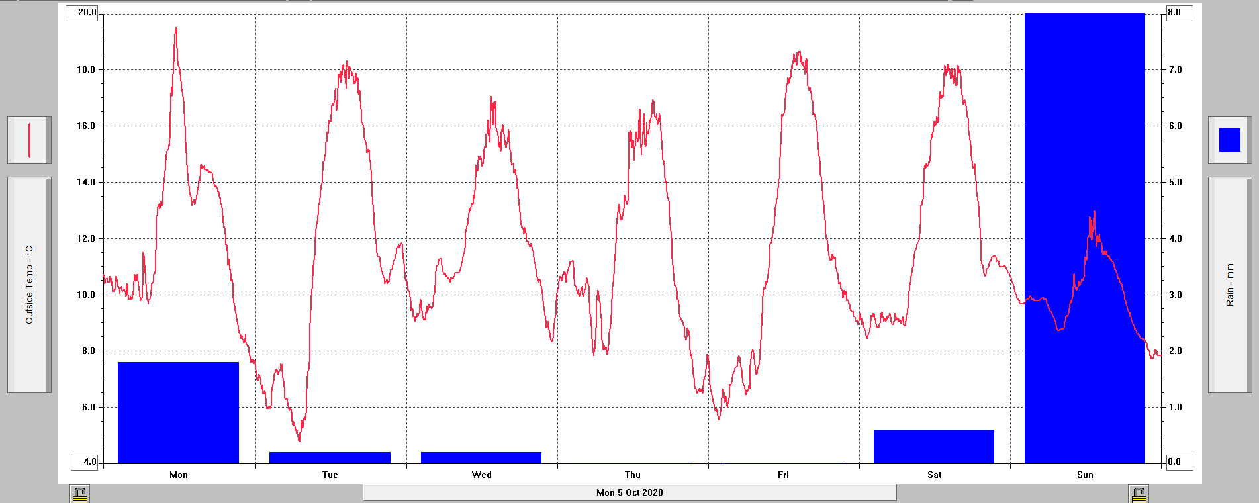Click the right padlock icon

coord(1139,494)
